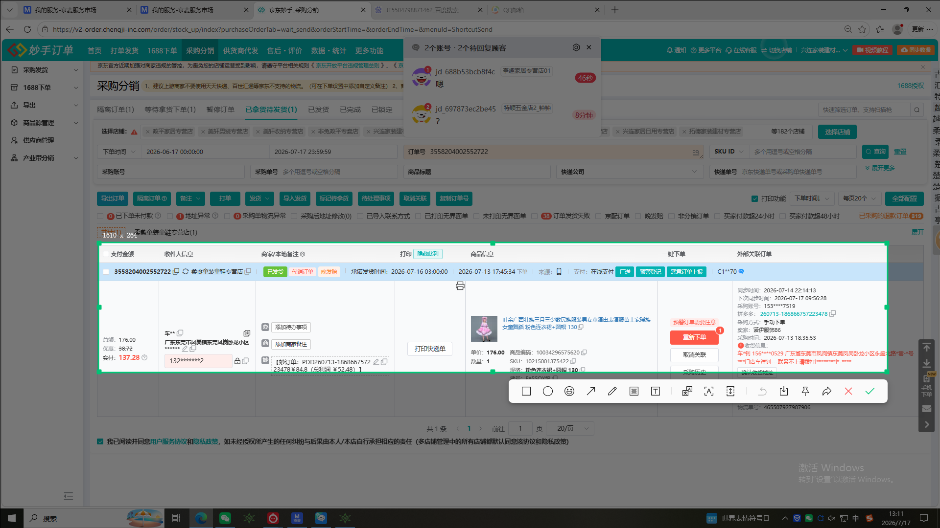
Task: Click the product thumbnail image
Action: (x=484, y=329)
